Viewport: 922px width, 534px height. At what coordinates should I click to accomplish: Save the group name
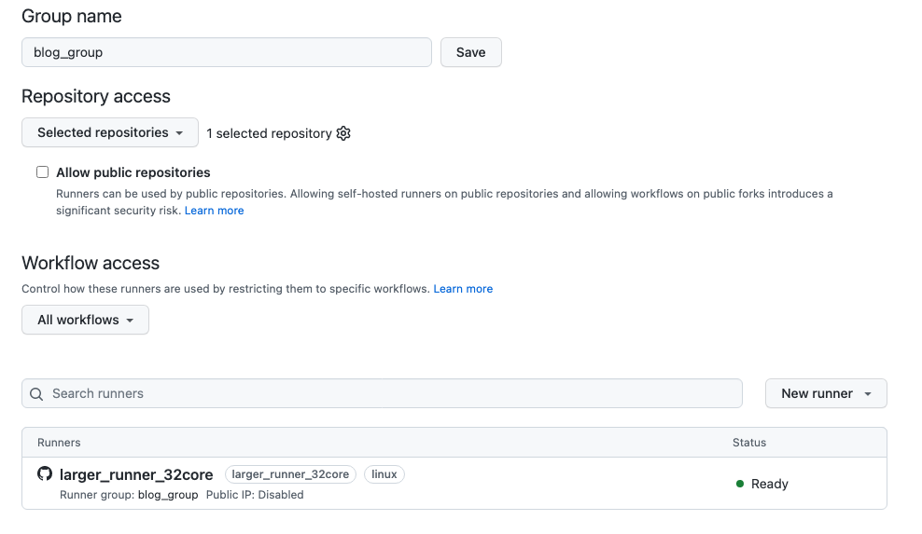(471, 52)
